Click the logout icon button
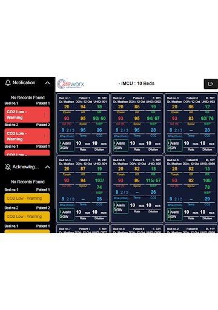This screenshot has width=218, height=310. pyautogui.click(x=211, y=84)
